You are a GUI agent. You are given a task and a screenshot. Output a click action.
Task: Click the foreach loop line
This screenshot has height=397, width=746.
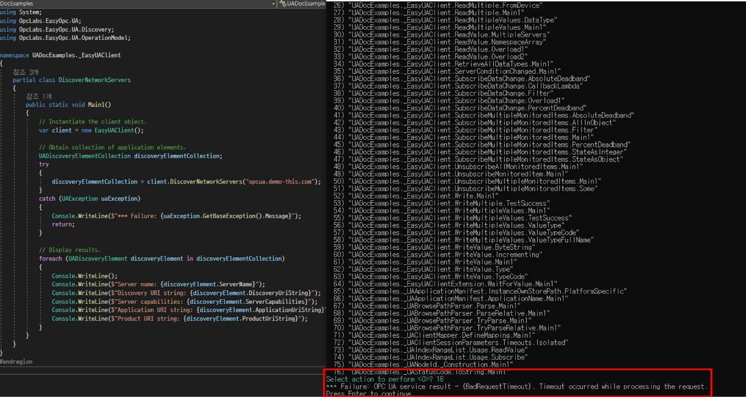161,258
